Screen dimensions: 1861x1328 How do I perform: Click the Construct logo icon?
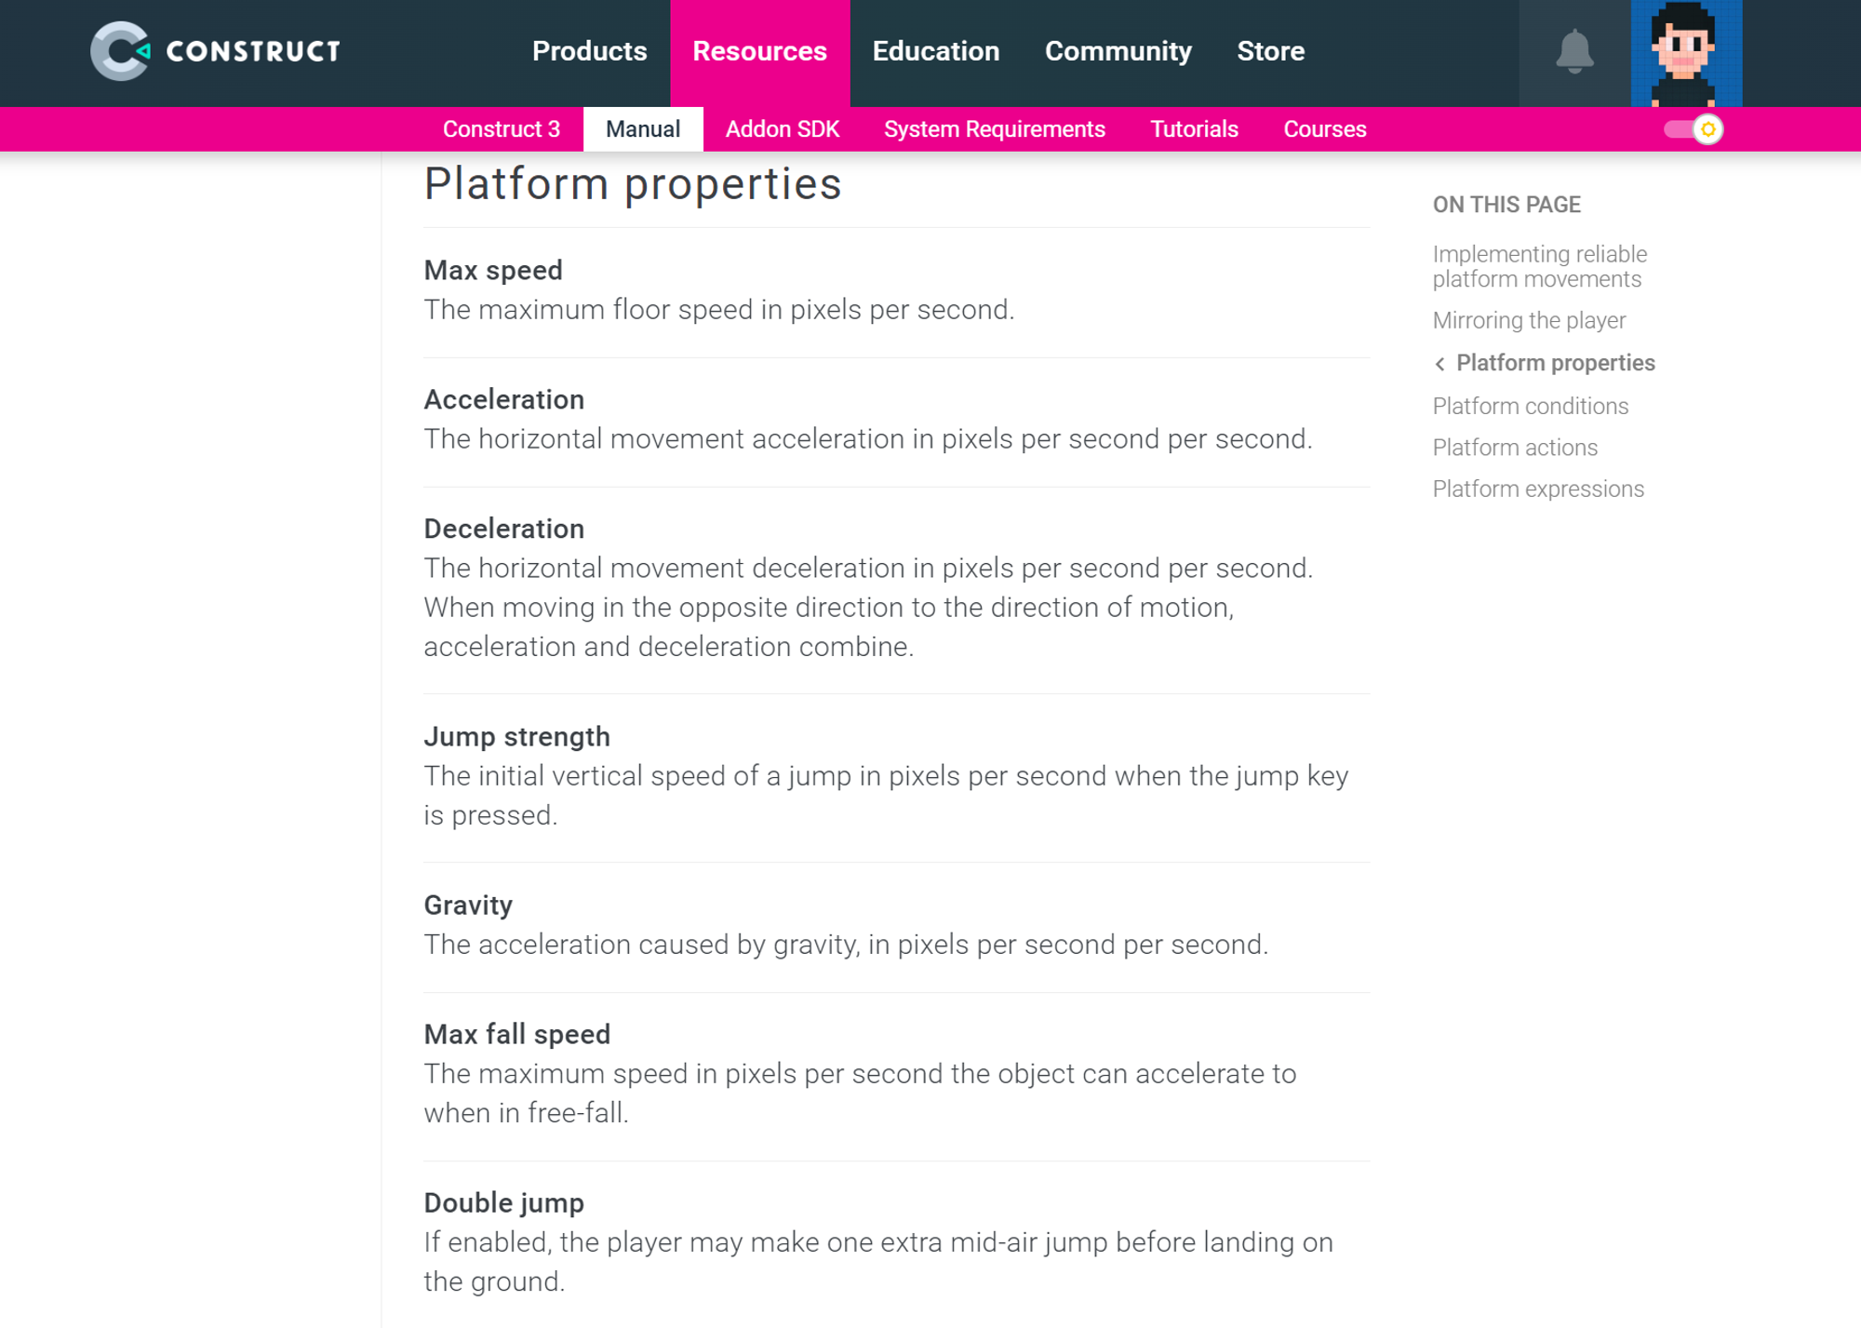coord(120,51)
